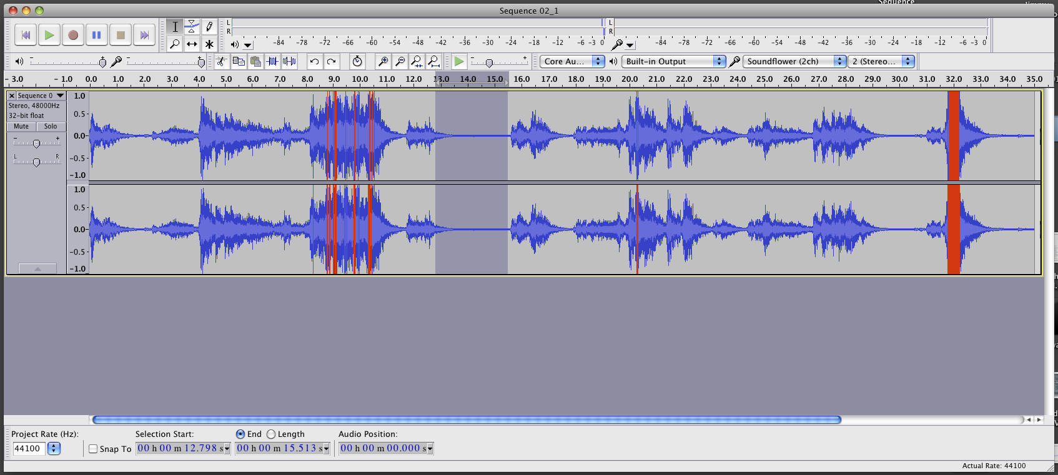Trim audio outside the selection

[272, 61]
